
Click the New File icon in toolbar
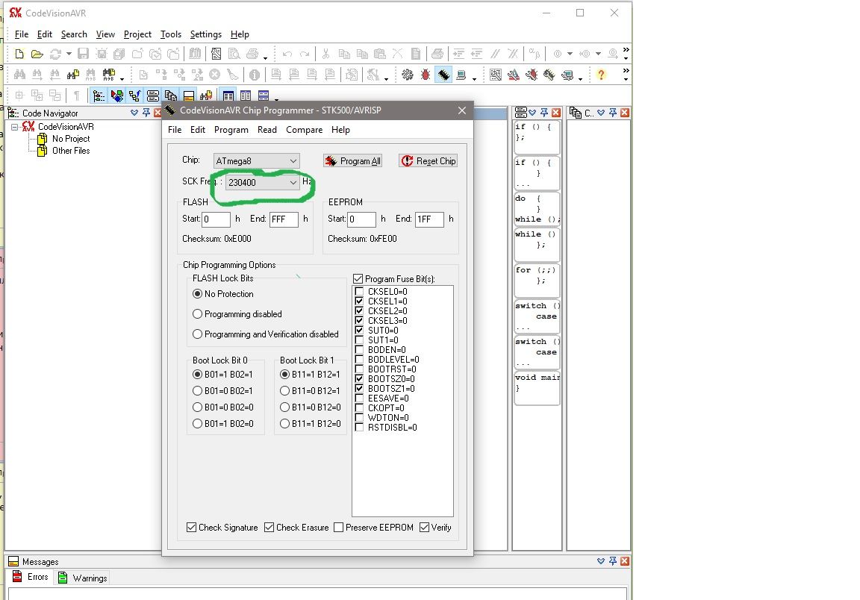point(19,54)
